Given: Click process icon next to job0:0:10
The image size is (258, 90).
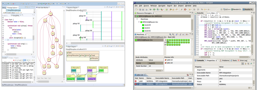Looking at the screenshot, I should coord(165,60).
